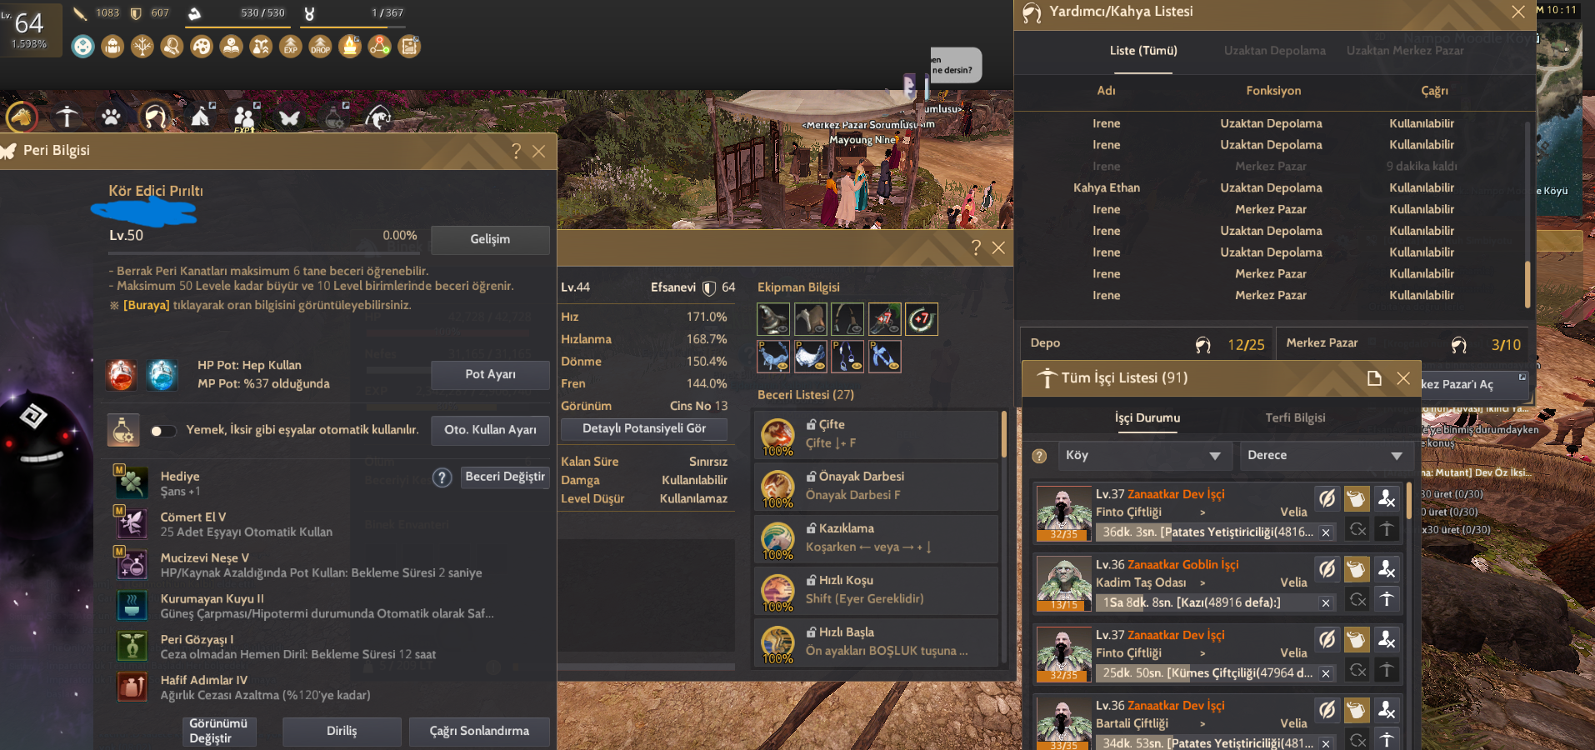
Task: Toggle automatic food and elixir usage
Action: pyautogui.click(x=163, y=431)
